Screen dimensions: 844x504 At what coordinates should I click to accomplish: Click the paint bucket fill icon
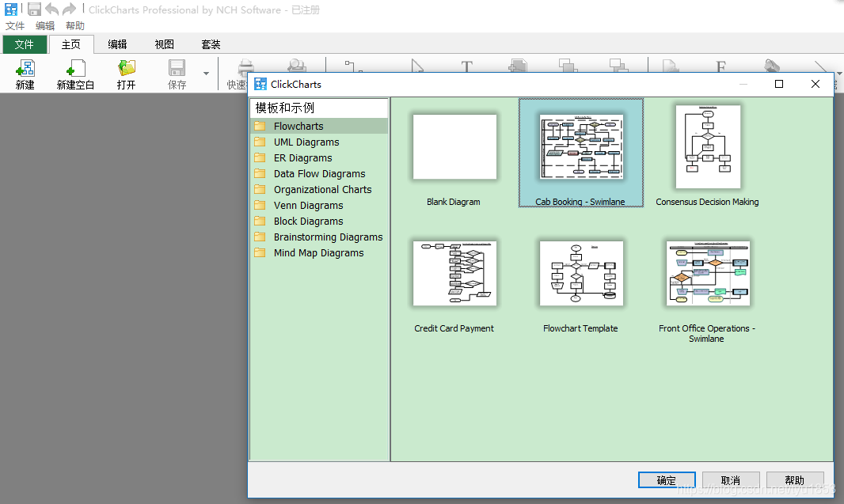point(772,66)
